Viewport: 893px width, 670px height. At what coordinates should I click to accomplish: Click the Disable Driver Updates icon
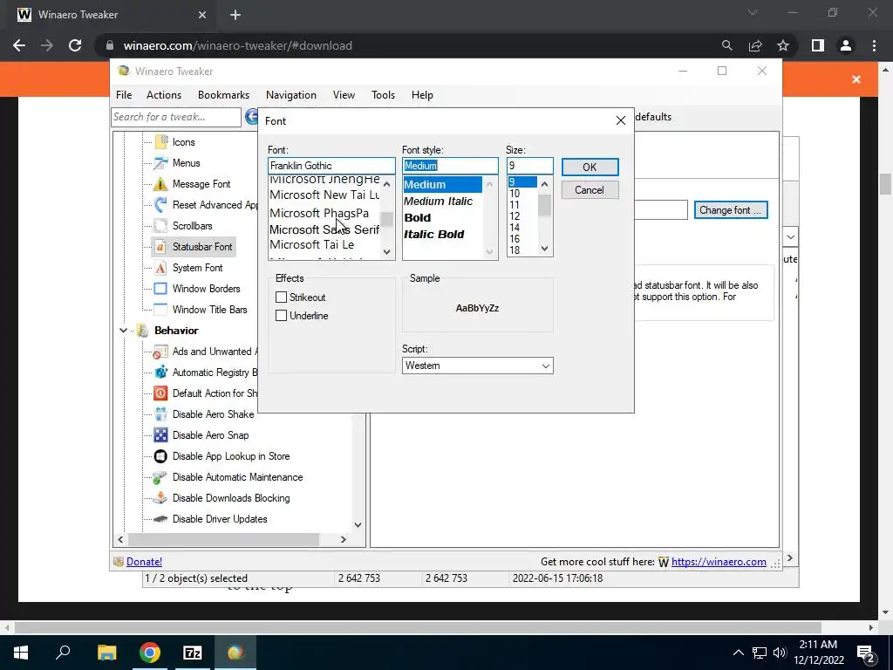coord(161,519)
